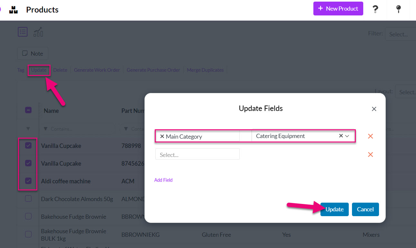
Task: Click the New Product button
Action: [x=338, y=8]
